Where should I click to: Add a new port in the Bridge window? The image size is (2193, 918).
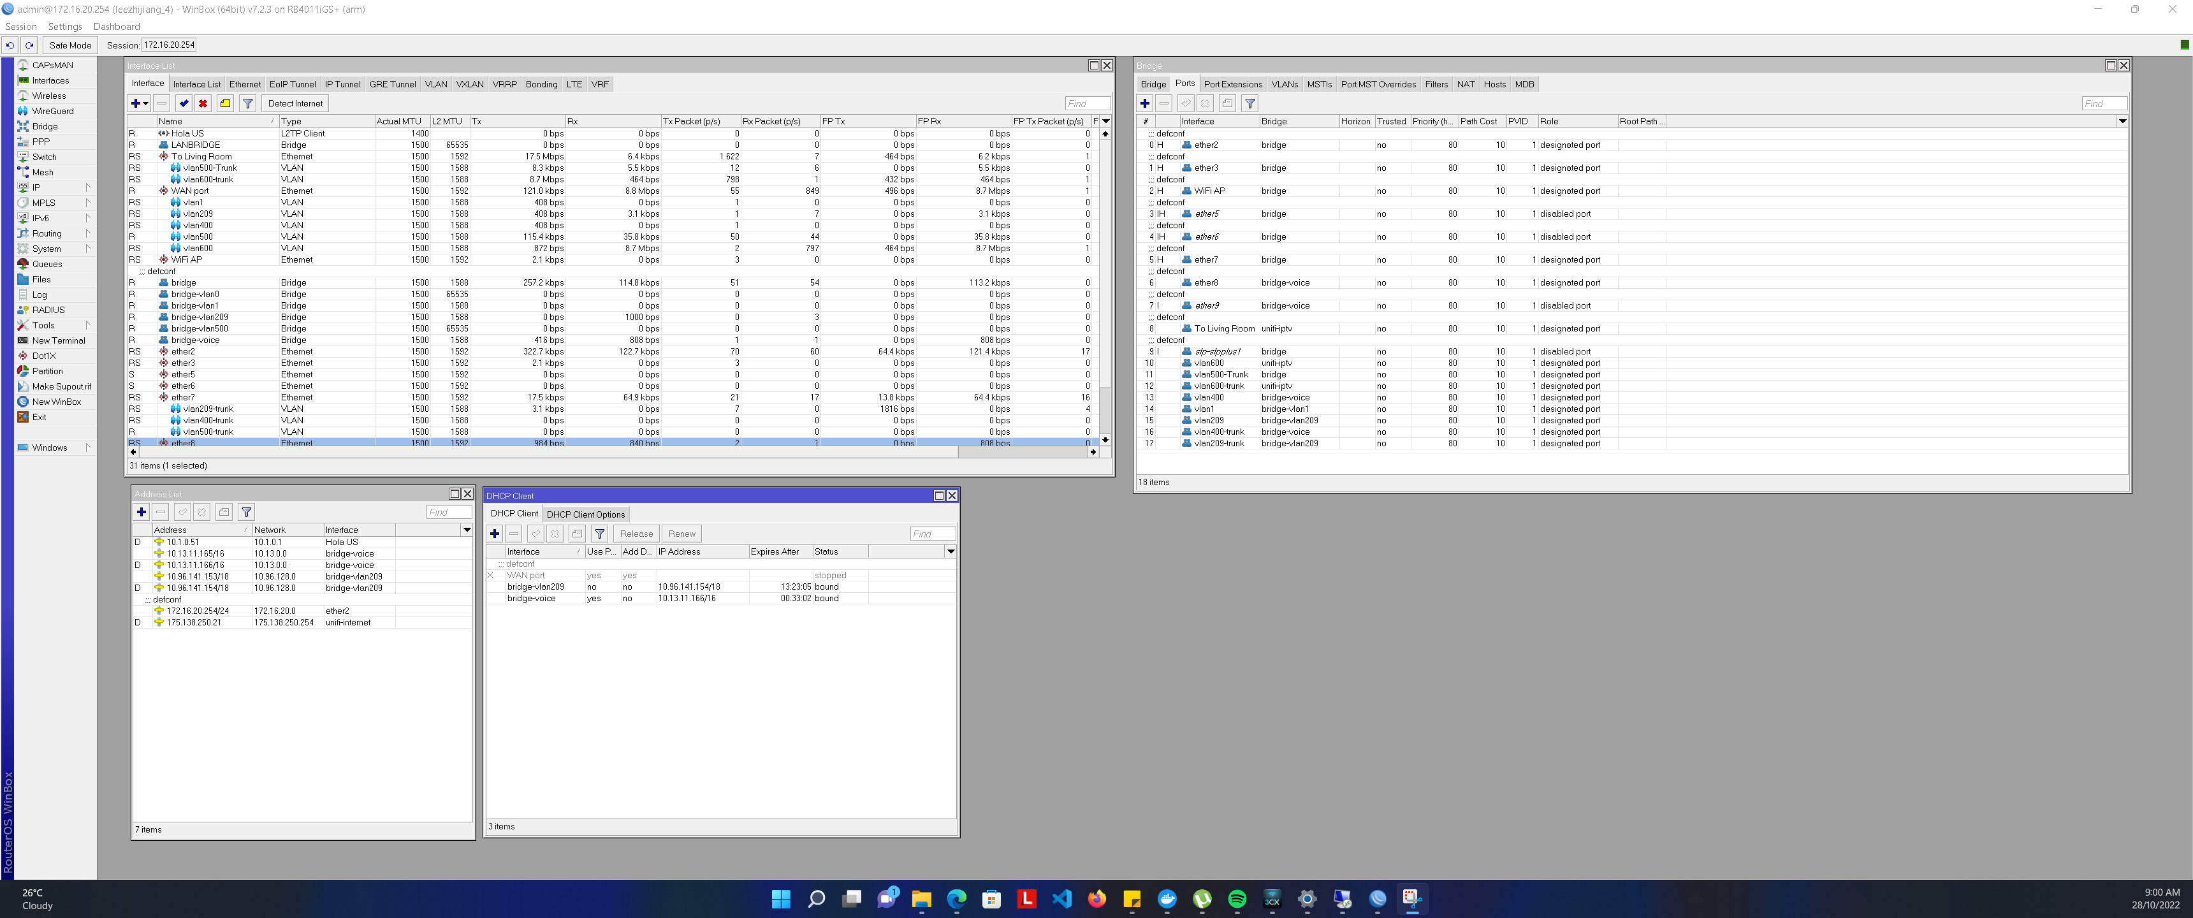coord(1145,104)
